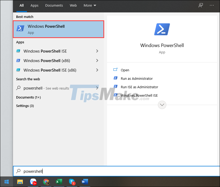This screenshot has width=220, height=187.
Task: Select the Windows PowerShell ISE icon in Apps list
Action: coord(18,51)
